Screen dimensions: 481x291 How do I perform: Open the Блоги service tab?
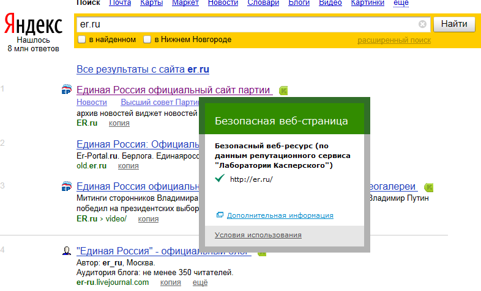coord(299,3)
